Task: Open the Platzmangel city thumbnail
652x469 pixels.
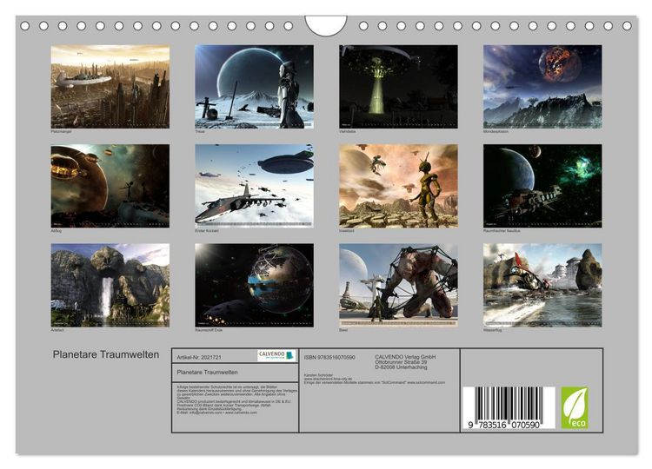Action: (110, 86)
